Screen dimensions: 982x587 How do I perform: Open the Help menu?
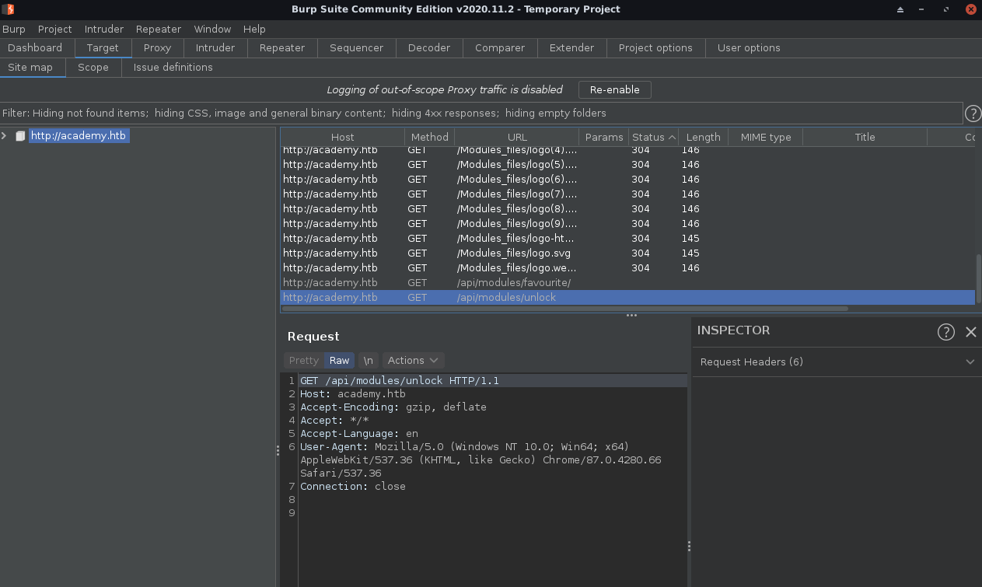(x=254, y=29)
